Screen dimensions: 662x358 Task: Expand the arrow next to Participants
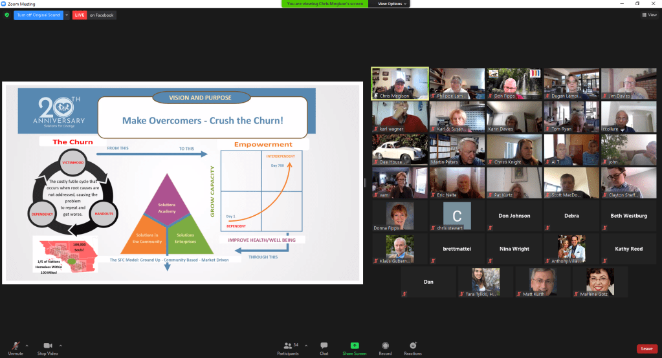[306, 345]
